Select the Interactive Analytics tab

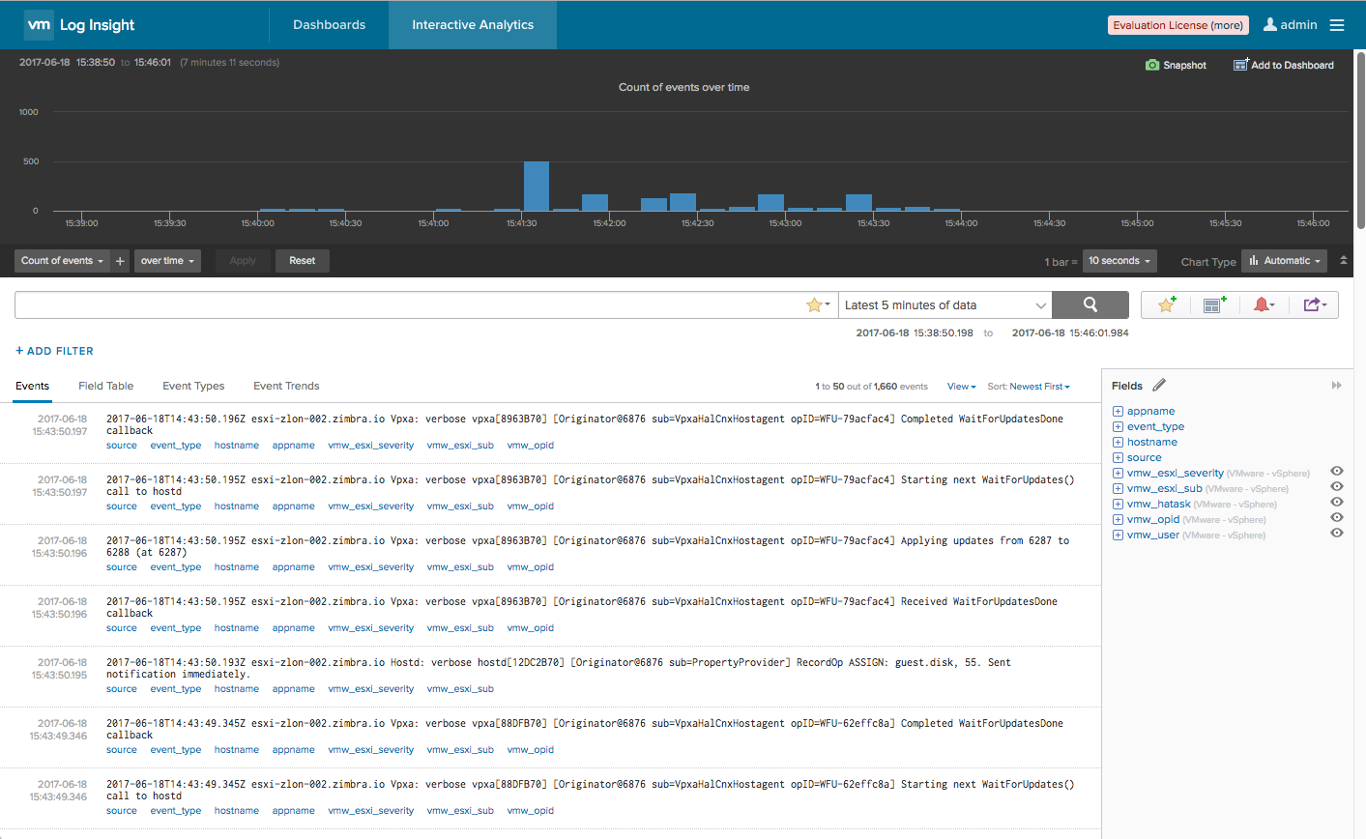pos(473,25)
